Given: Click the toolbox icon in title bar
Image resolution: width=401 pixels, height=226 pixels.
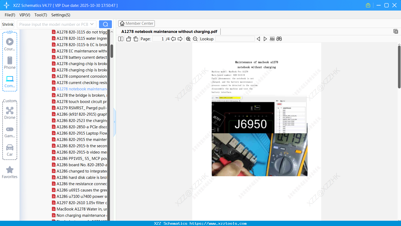Looking at the screenshot, I should click(368, 5).
